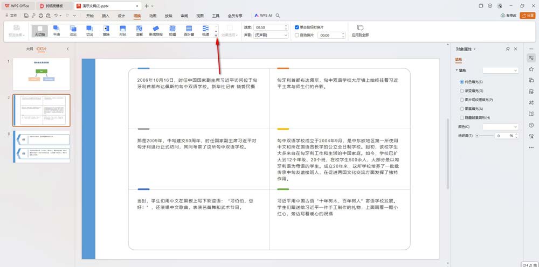This screenshot has width=539, height=267.
Task: Open the 对象属性 panel title dropdown
Action: (x=475, y=49)
